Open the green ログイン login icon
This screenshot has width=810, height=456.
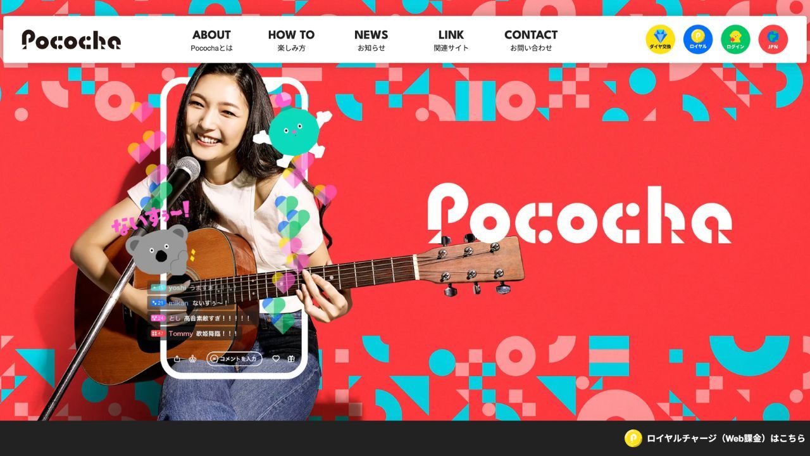(735, 39)
